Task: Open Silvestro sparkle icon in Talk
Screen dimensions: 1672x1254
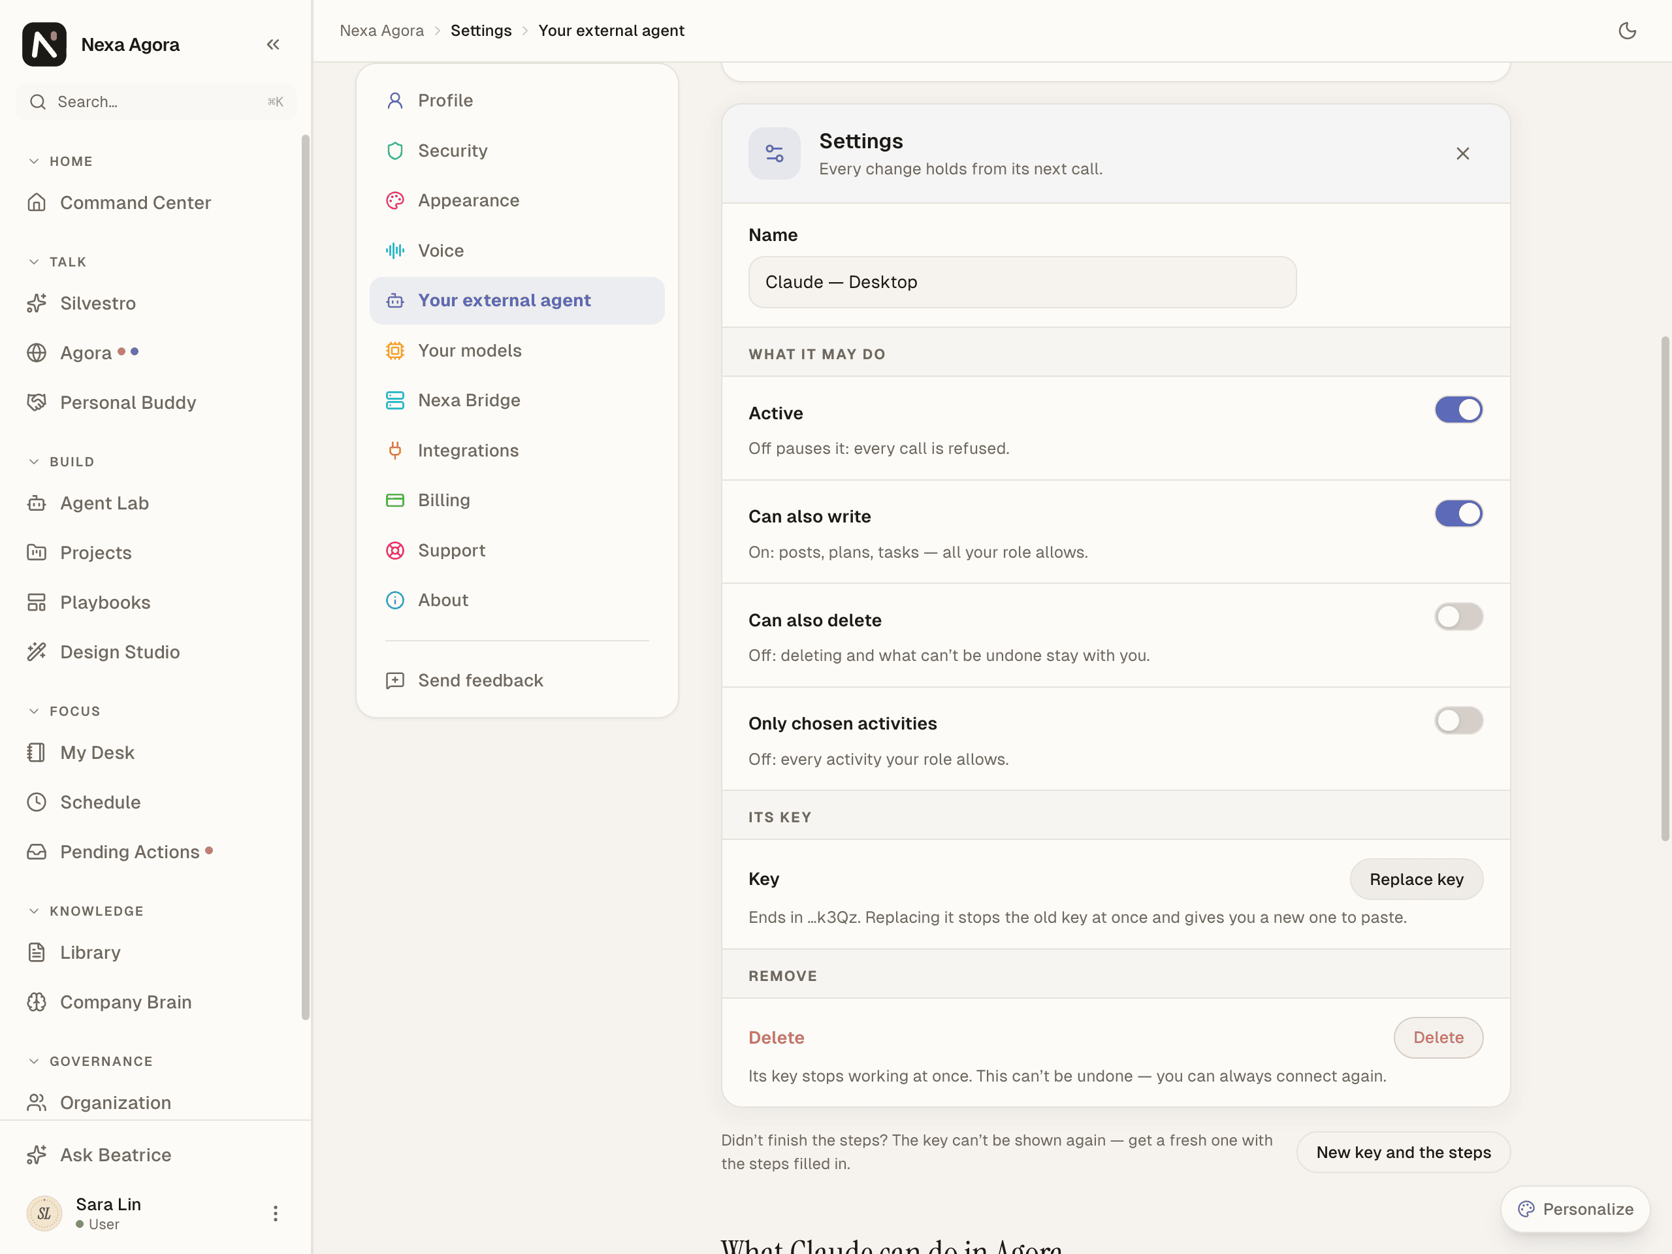Action: [37, 303]
